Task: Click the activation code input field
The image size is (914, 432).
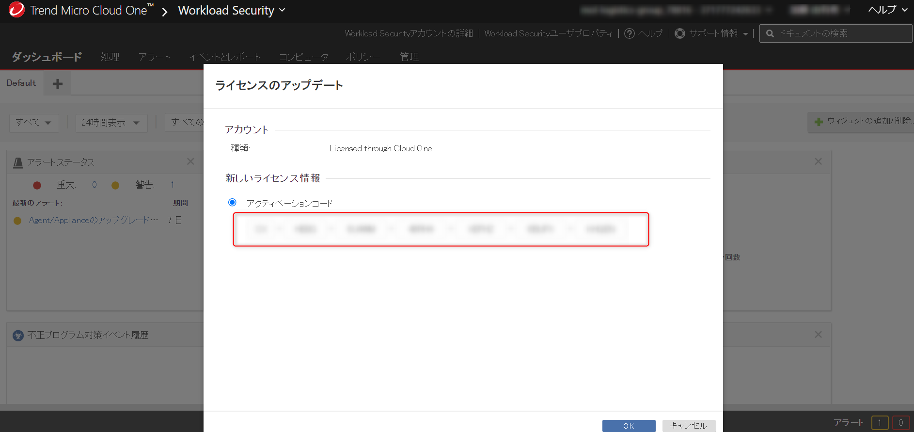Action: (441, 229)
